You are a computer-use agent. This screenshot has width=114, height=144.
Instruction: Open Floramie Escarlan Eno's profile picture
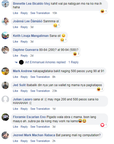[x=5, y=117]
